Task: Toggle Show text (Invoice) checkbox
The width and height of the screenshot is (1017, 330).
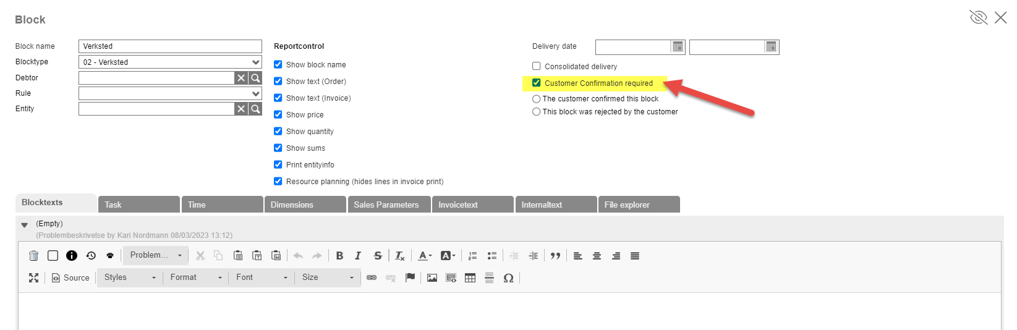Action: (278, 98)
